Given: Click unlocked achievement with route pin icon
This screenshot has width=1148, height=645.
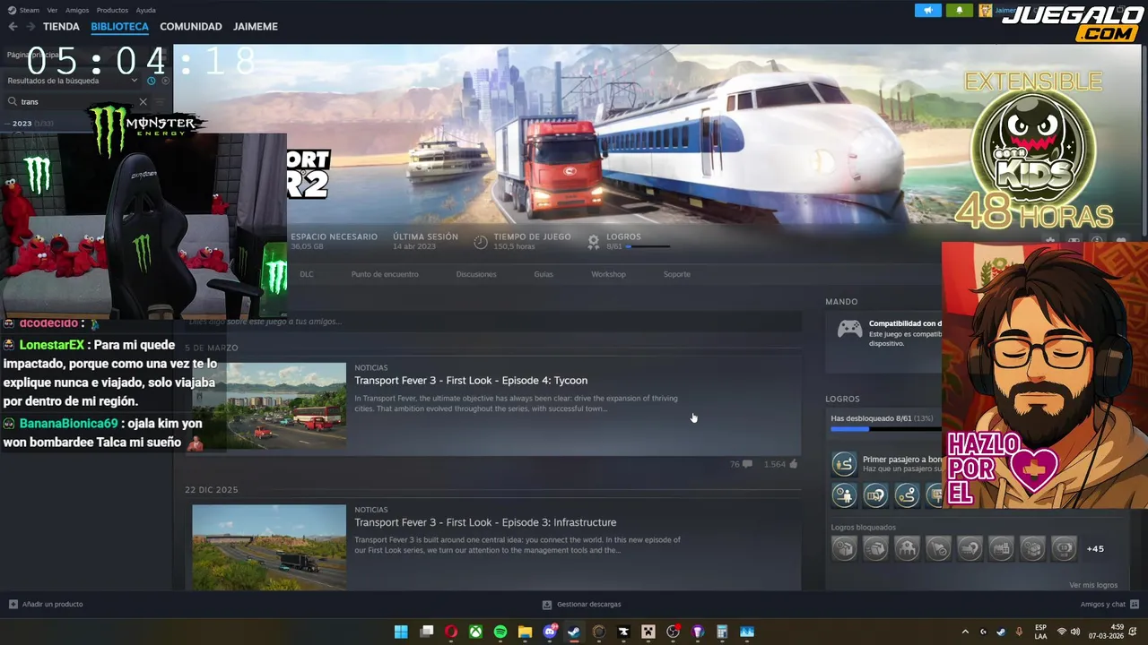Looking at the screenshot, I should click(x=907, y=494).
